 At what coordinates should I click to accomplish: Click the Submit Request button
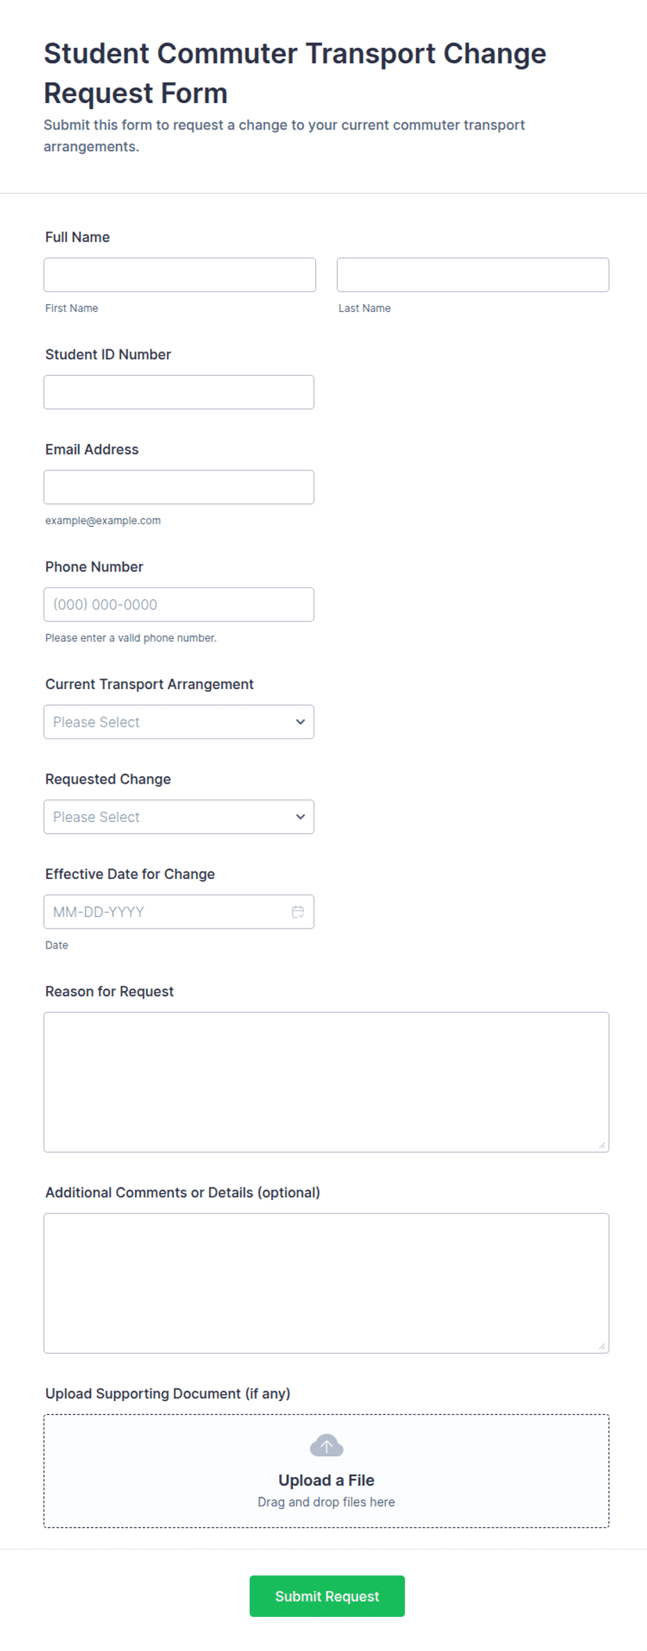tap(327, 1596)
